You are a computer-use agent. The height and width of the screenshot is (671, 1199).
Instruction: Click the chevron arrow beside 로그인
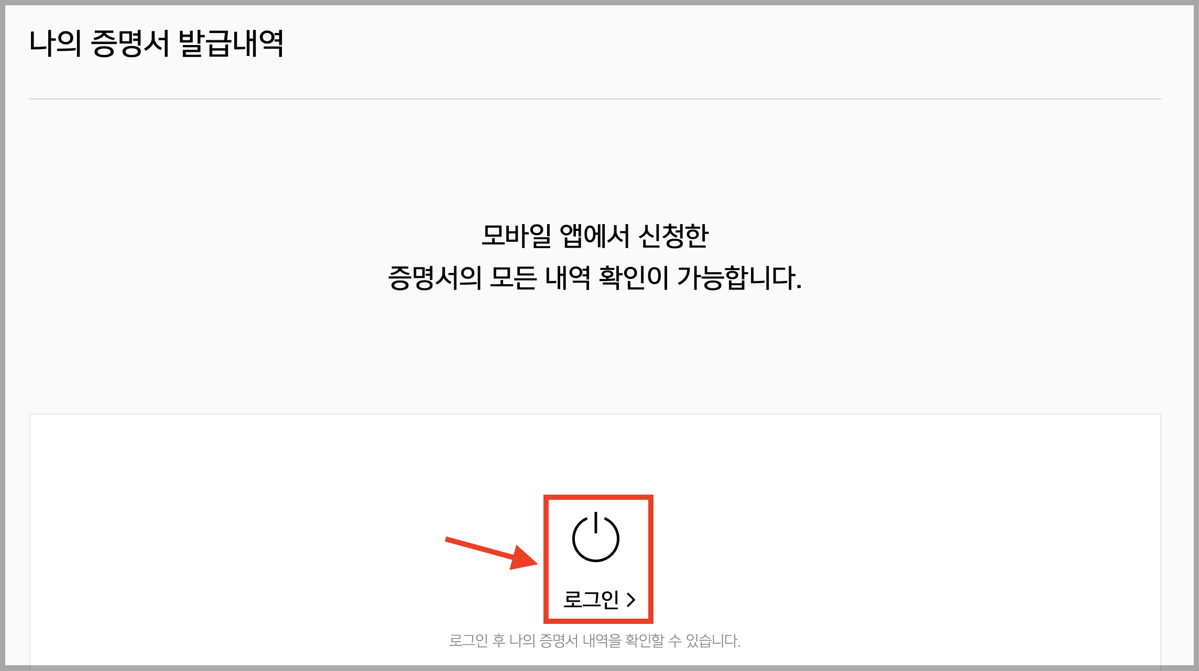[x=631, y=600]
